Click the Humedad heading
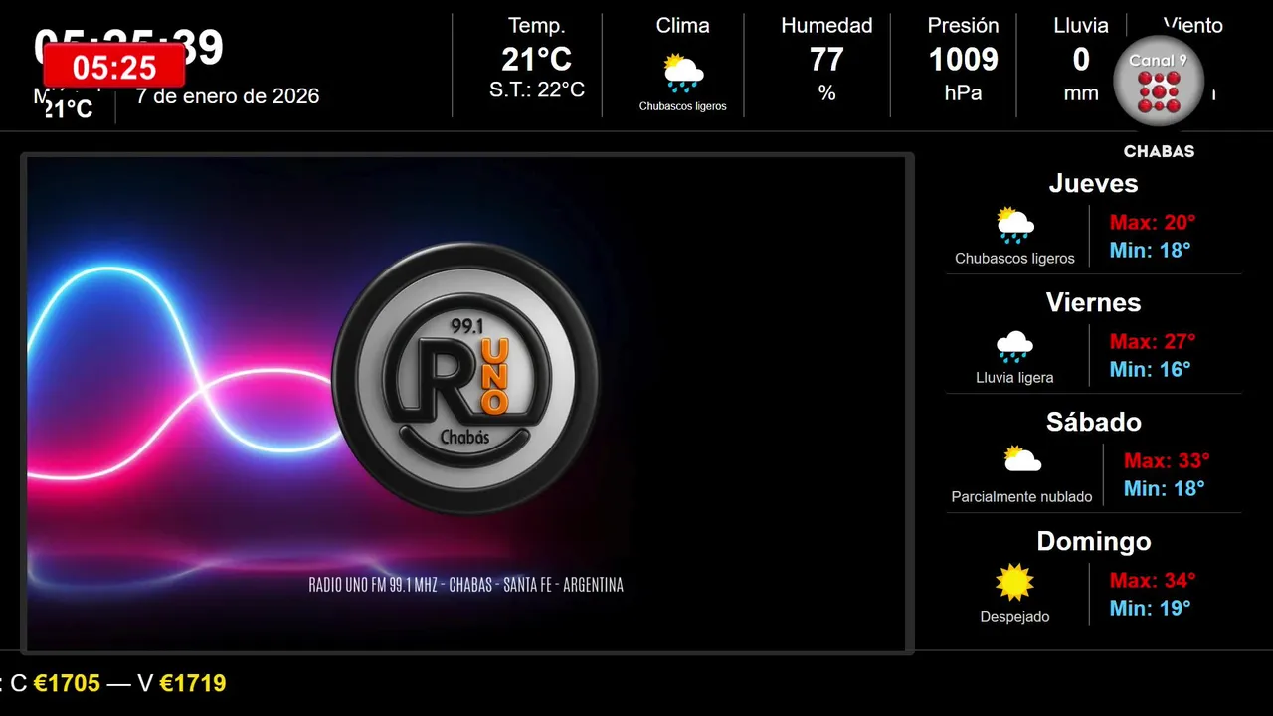This screenshot has width=1273, height=716. click(x=826, y=26)
